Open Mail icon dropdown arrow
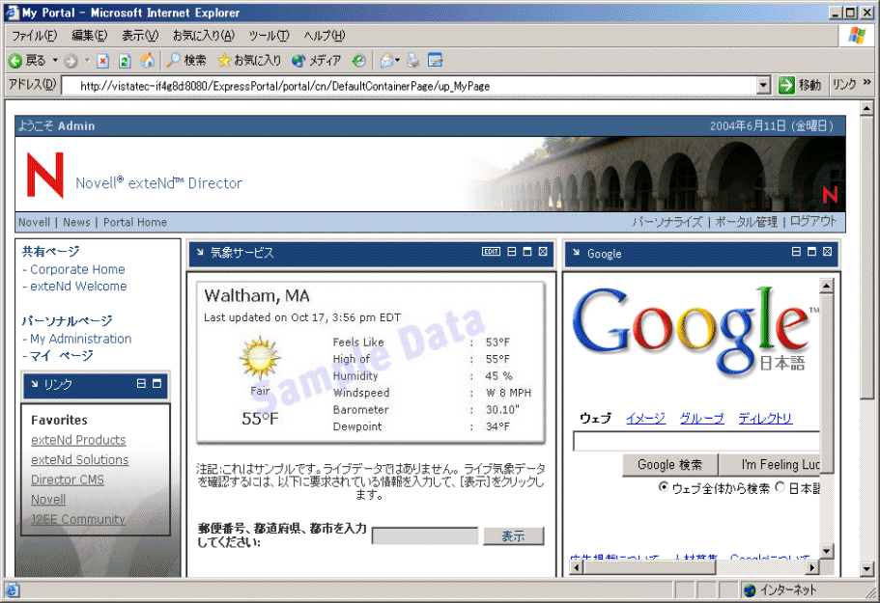The image size is (880, 603). (x=397, y=60)
